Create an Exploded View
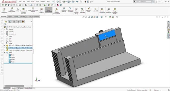Screen dimensions: 170x91 tap(89, 10)
